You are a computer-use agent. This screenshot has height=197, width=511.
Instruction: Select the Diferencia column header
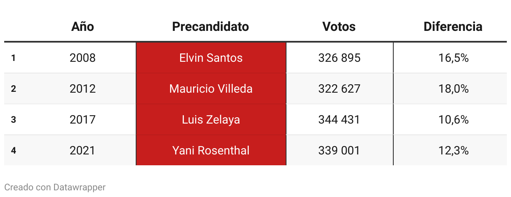pos(453,27)
